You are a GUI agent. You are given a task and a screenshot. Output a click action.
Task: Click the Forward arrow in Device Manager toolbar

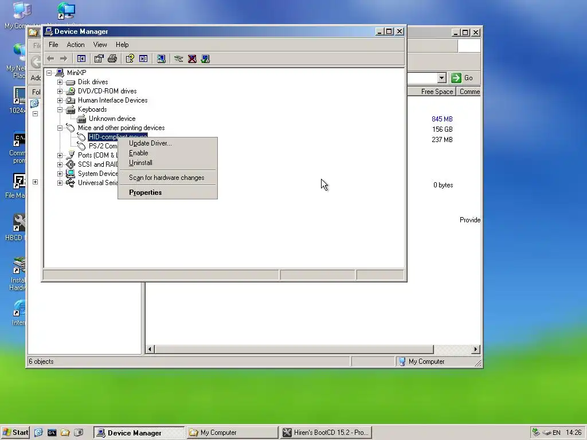pos(64,59)
